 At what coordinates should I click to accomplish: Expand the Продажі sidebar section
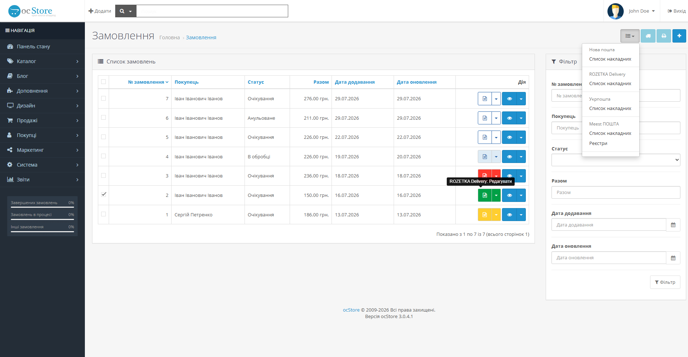[x=42, y=120]
